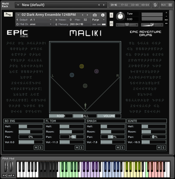The width and height of the screenshot is (175, 179).
Task: Select microphone position marker D
Action: click(82, 66)
